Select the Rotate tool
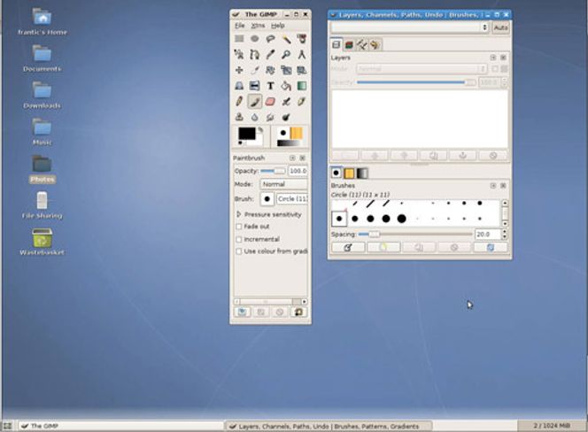Viewport: 588px width, 432px height. pos(270,70)
